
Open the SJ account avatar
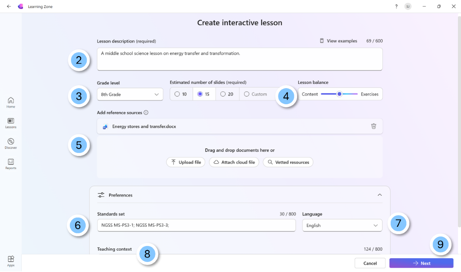[408, 7]
